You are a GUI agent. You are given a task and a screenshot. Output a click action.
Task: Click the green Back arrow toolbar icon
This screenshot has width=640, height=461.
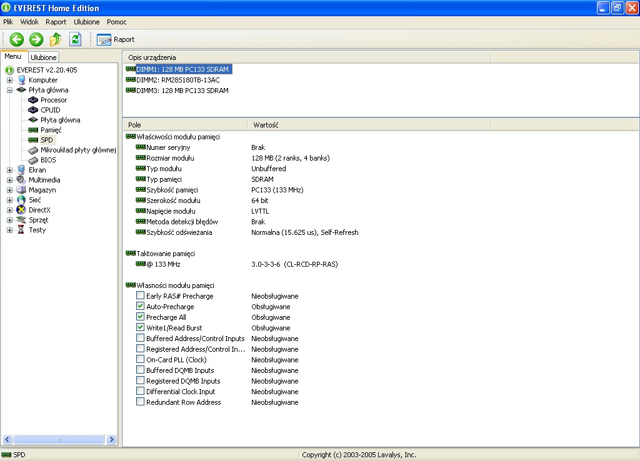pos(17,39)
